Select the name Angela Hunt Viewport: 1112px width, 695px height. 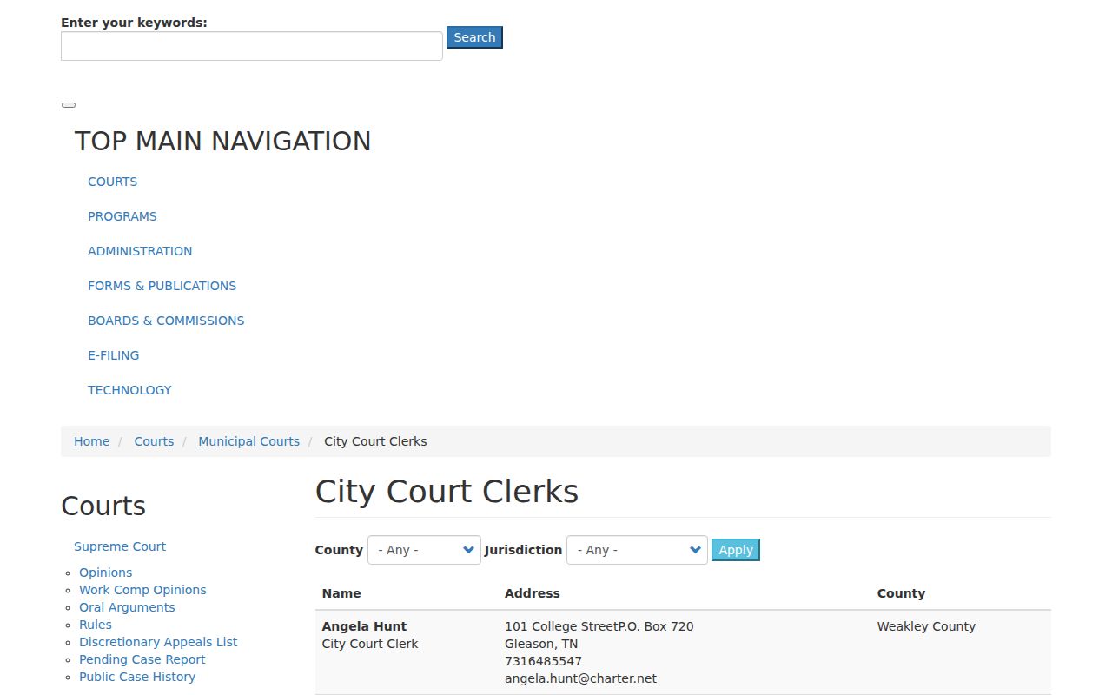[x=364, y=626]
